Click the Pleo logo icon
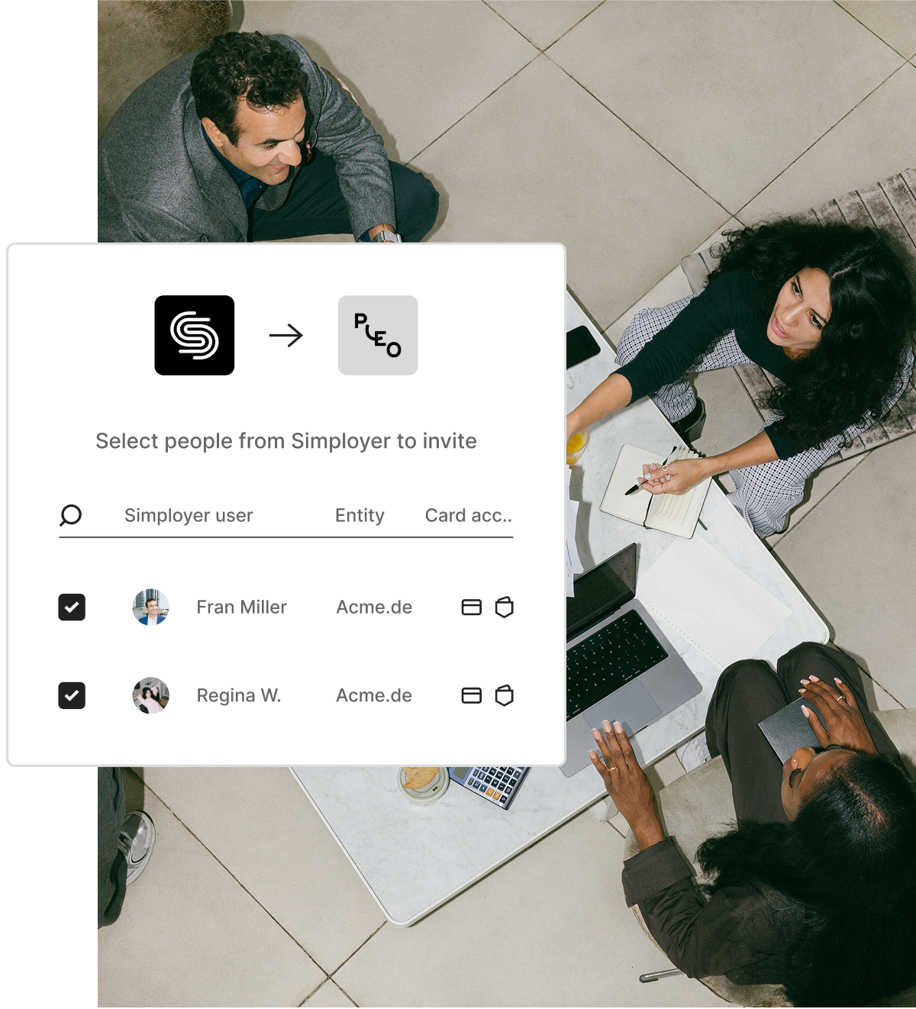Viewport: 916px width, 1009px height. click(378, 335)
